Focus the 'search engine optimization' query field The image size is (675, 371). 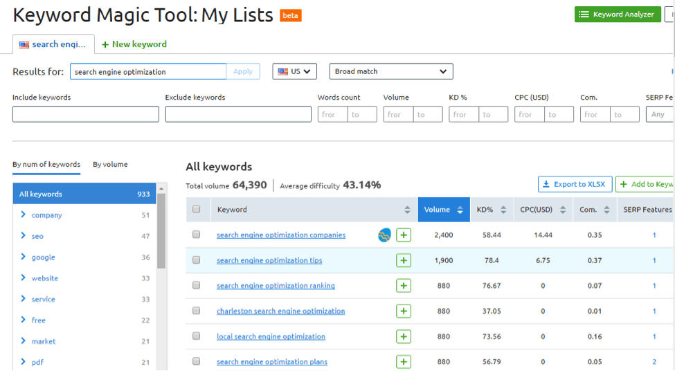pos(148,71)
